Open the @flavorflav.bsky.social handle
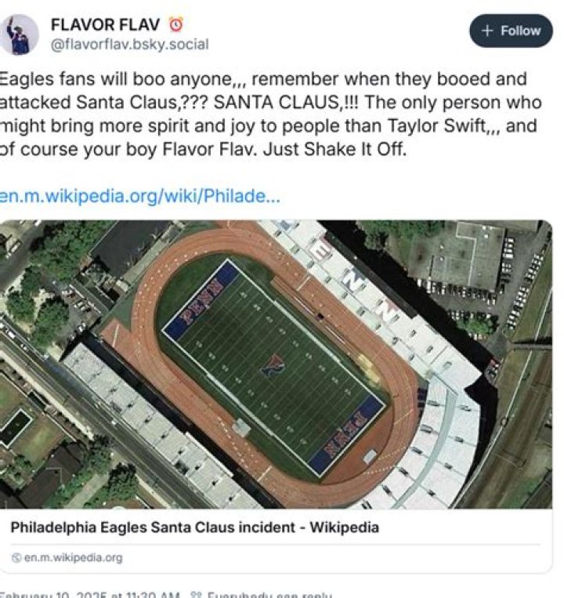Viewport: 564px width, 598px height. click(129, 45)
